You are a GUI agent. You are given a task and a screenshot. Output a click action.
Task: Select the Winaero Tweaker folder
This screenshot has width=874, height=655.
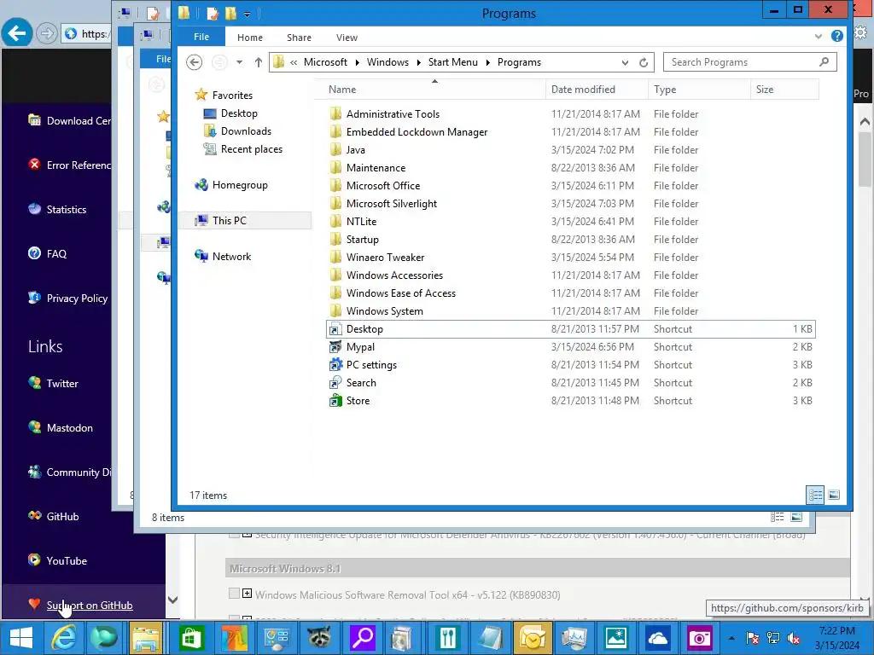pos(385,258)
